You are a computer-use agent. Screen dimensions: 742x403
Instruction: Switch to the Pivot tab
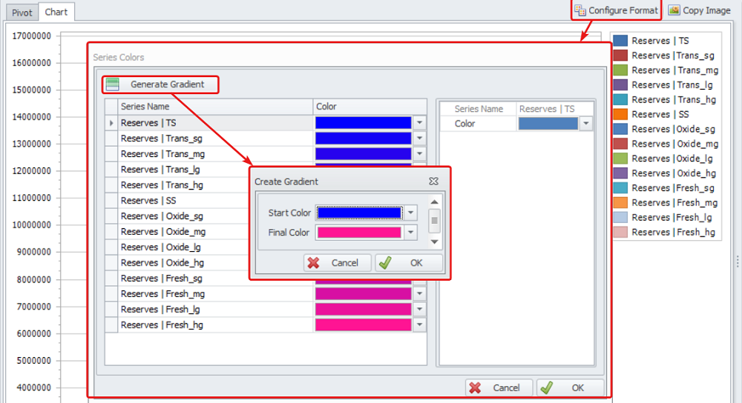coord(22,13)
